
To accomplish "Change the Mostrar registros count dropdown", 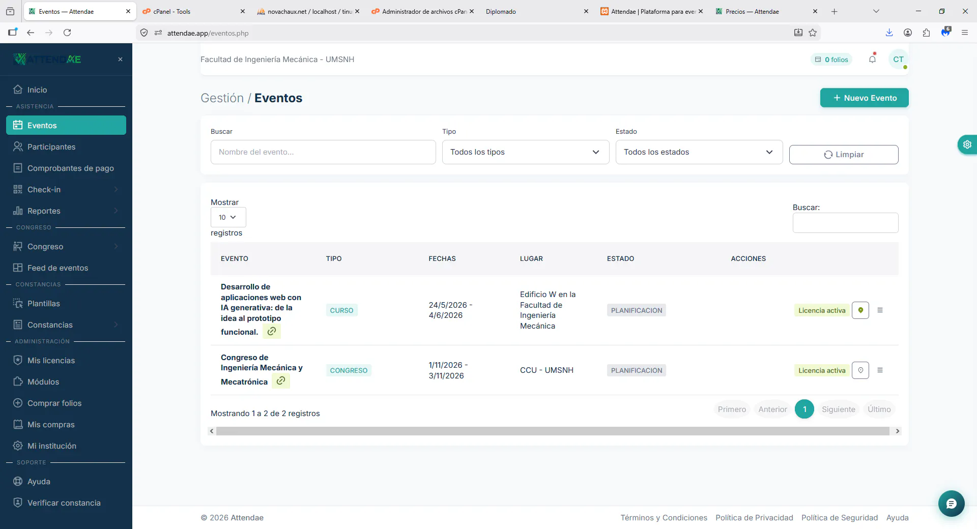I will 228,217.
